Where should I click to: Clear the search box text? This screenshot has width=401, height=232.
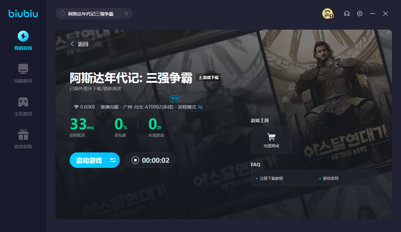pyautogui.click(x=126, y=14)
